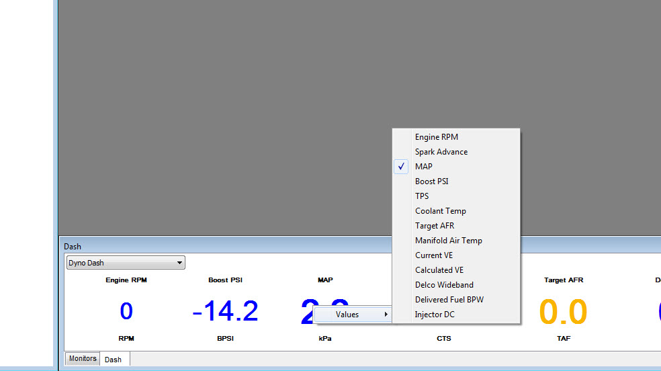This screenshot has width=661, height=371.
Task: Select Engine RPM from the values menu
Action: coord(455,137)
